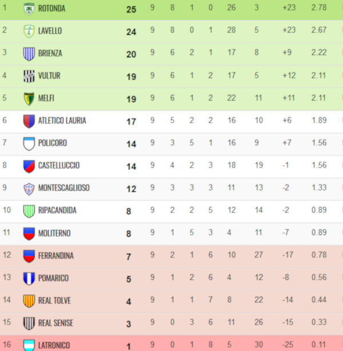Open the Melfi yellow-green crest
The height and width of the screenshot is (351, 343).
point(29,99)
